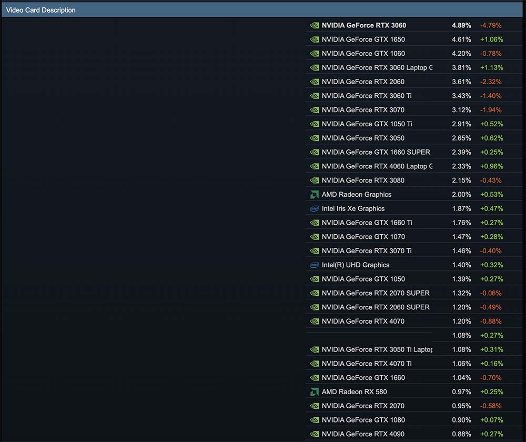Image resolution: width=526 pixels, height=442 pixels.
Task: Select NVIDIA GeForce GTX 1660 name
Action: point(363,378)
